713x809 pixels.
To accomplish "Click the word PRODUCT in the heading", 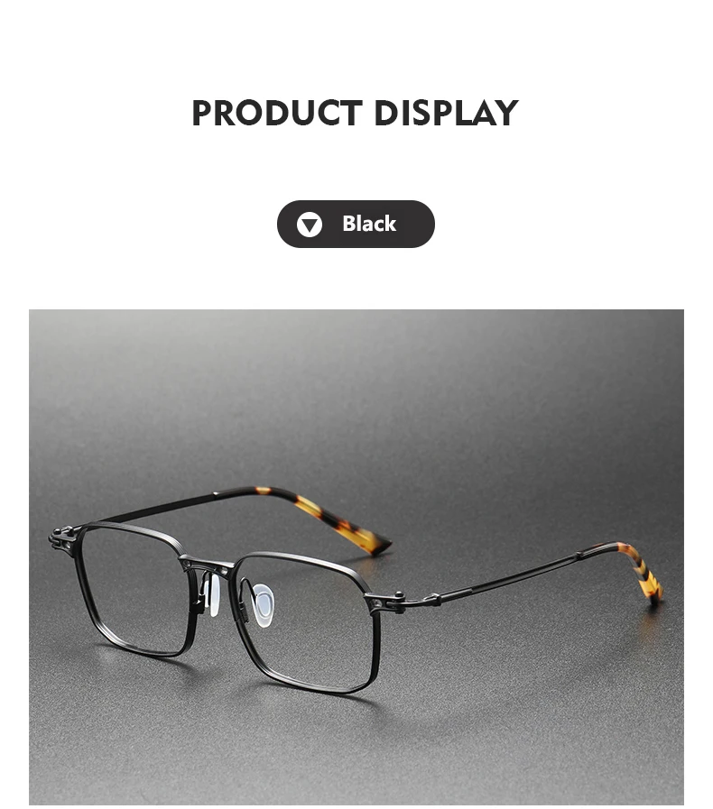I will [x=277, y=113].
